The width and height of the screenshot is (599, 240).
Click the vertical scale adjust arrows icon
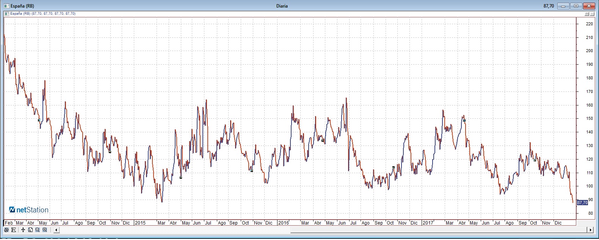[23, 230]
